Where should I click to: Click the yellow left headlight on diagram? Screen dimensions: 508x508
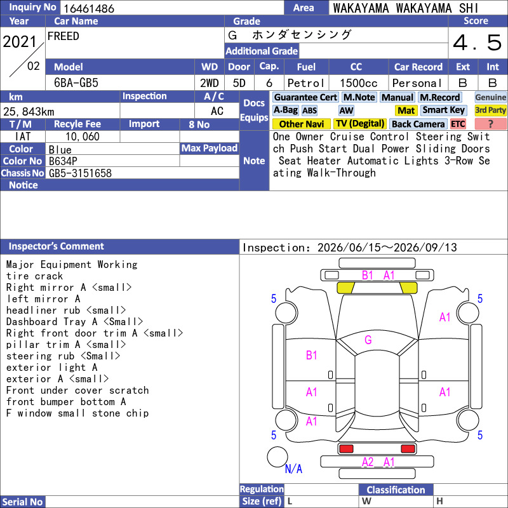(345, 288)
